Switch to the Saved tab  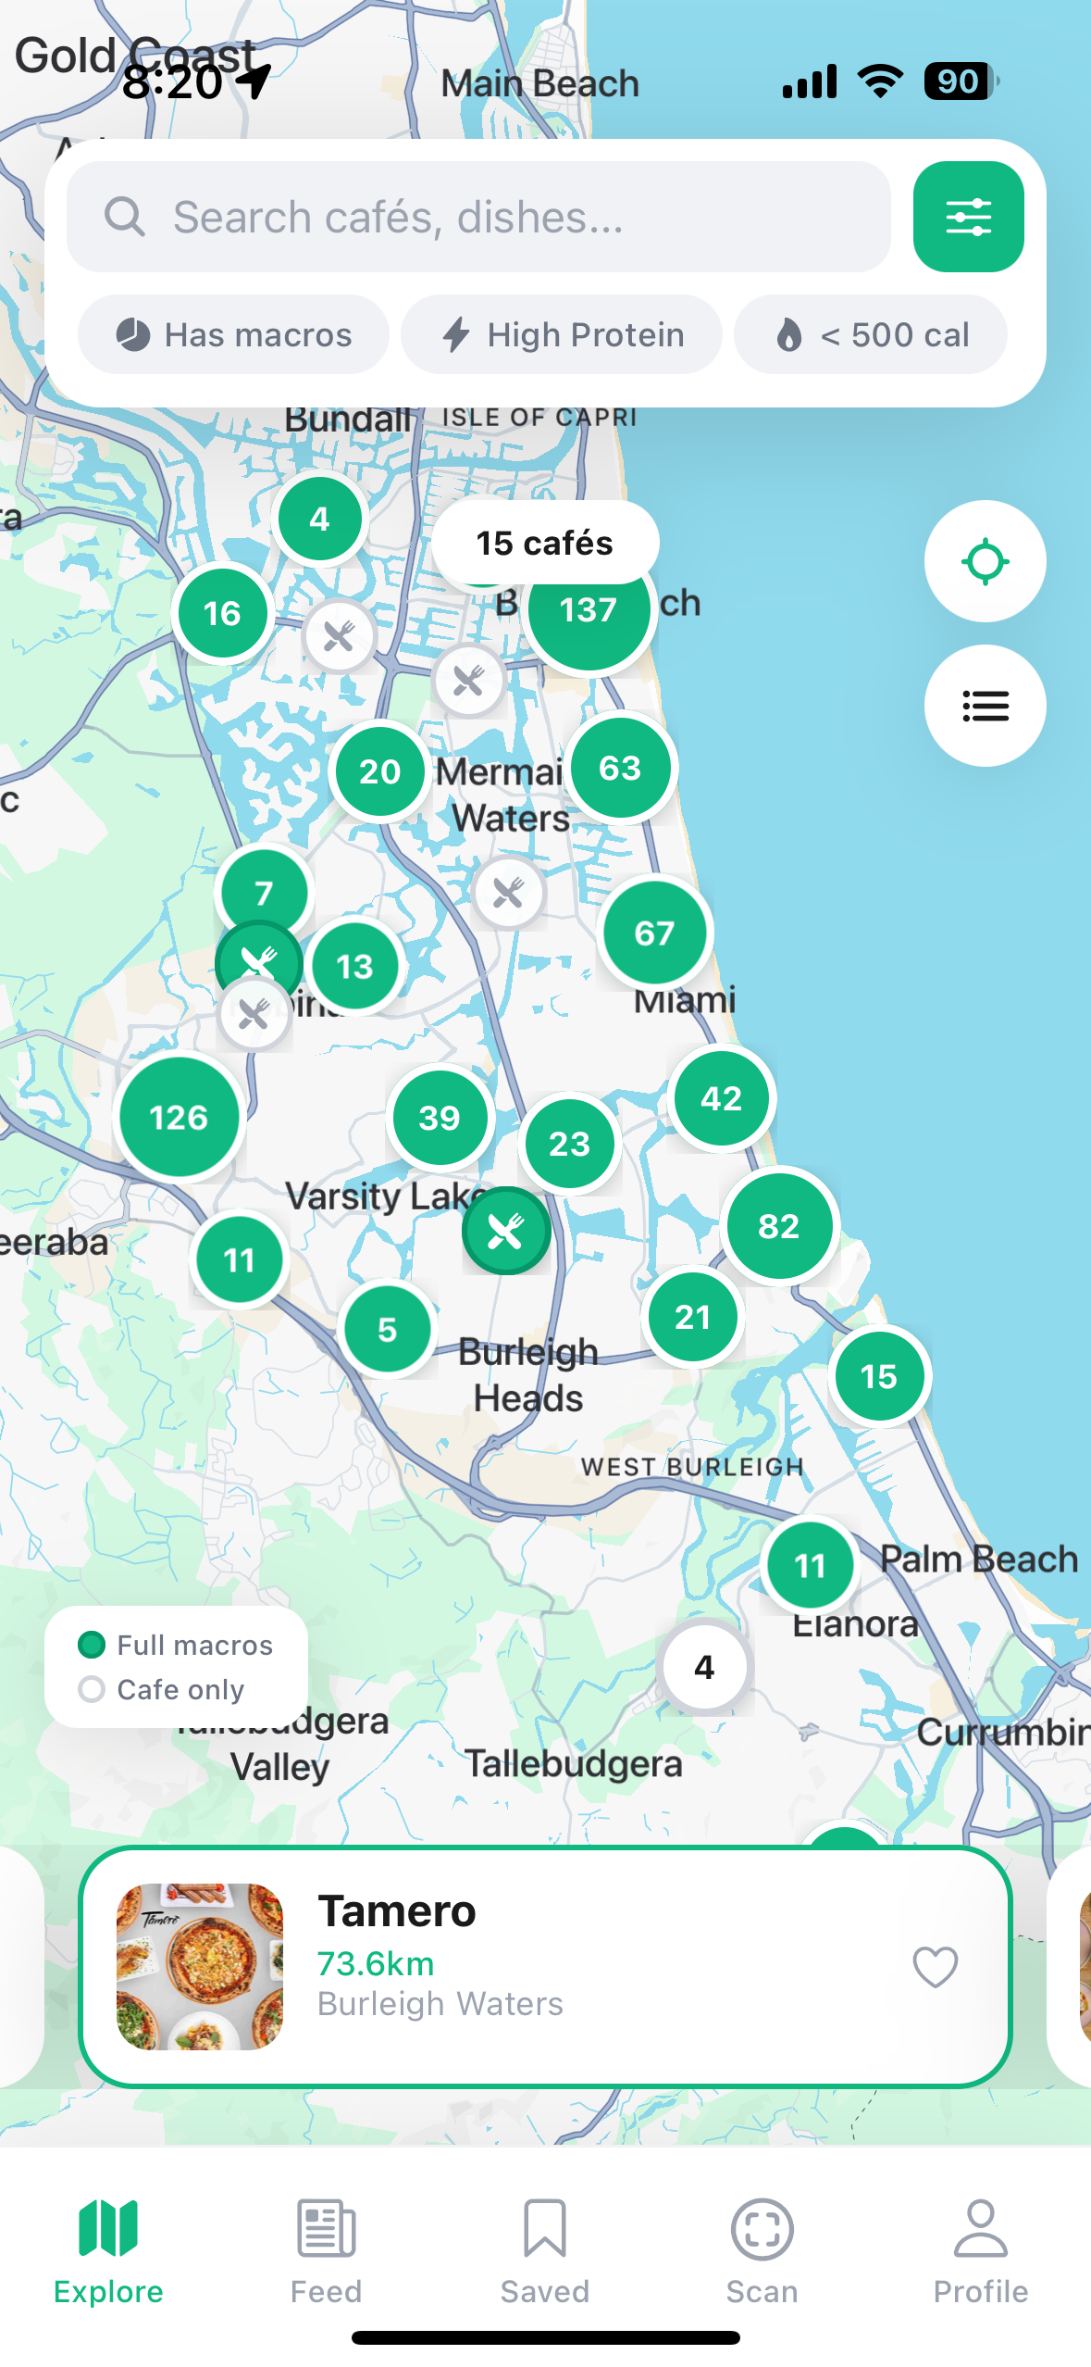(x=545, y=2252)
